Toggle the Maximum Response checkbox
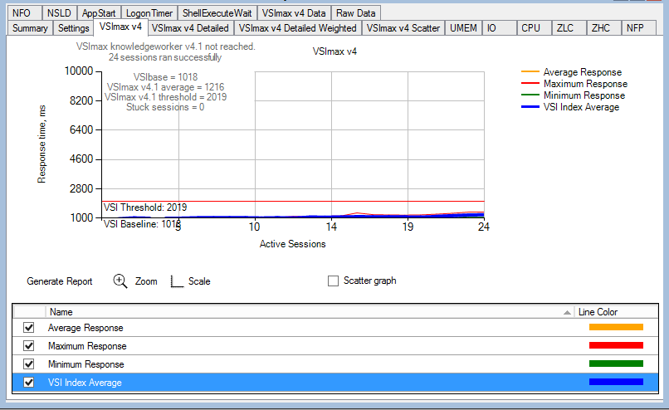This screenshot has height=410, width=669. coord(29,346)
